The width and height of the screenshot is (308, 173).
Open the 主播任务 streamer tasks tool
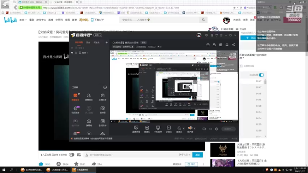(x=102, y=97)
